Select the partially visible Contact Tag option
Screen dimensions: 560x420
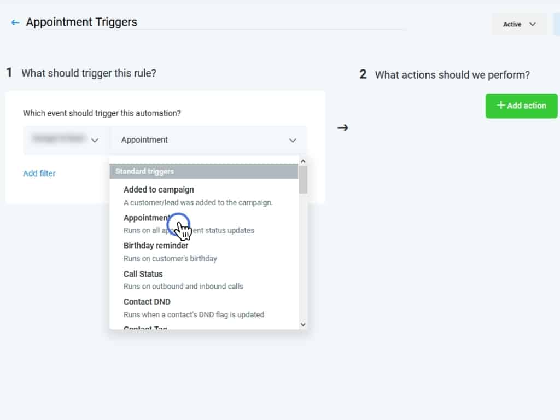[145, 327]
